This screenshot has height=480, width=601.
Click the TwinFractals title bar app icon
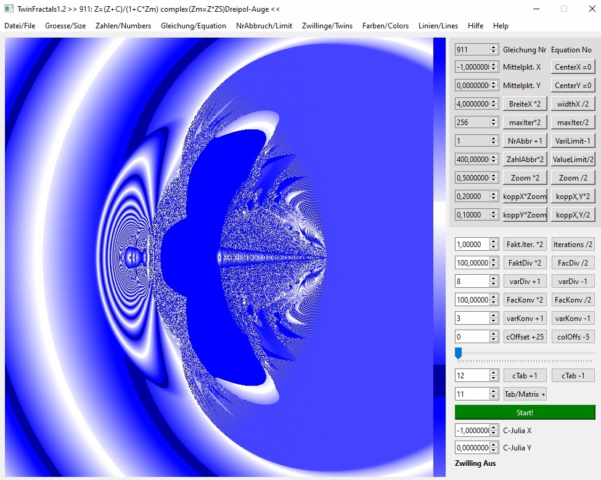click(x=9, y=9)
